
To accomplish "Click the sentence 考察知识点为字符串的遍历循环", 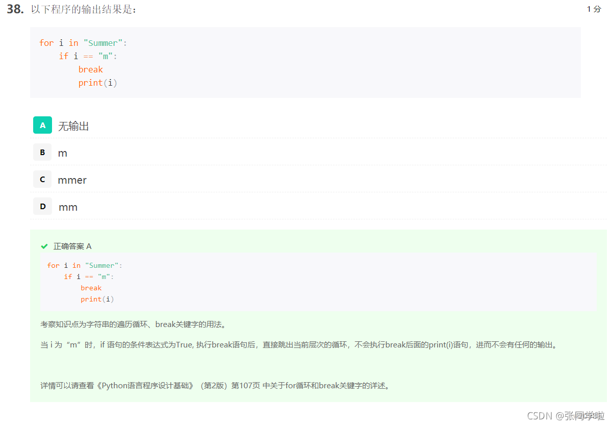I will coord(133,324).
